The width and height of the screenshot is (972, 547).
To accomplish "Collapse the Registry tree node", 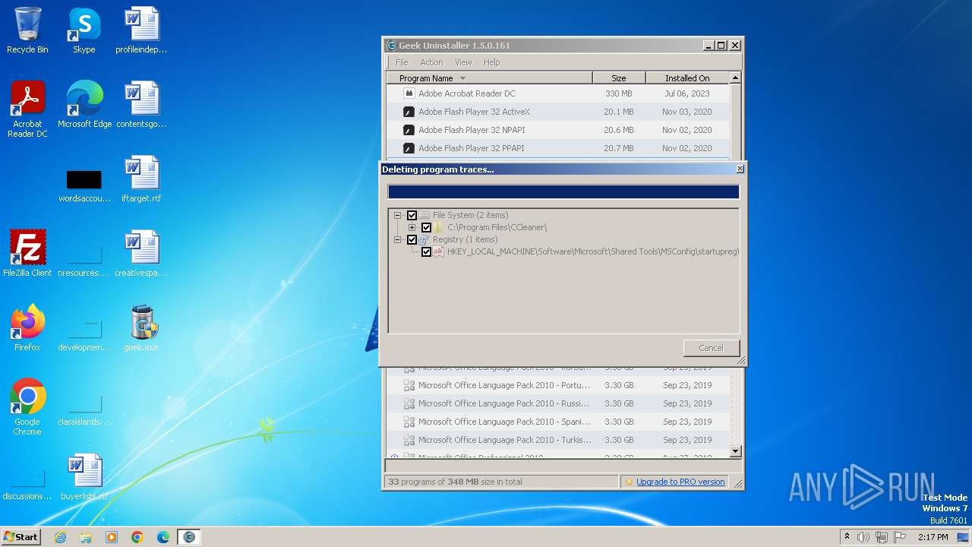I will click(x=397, y=239).
